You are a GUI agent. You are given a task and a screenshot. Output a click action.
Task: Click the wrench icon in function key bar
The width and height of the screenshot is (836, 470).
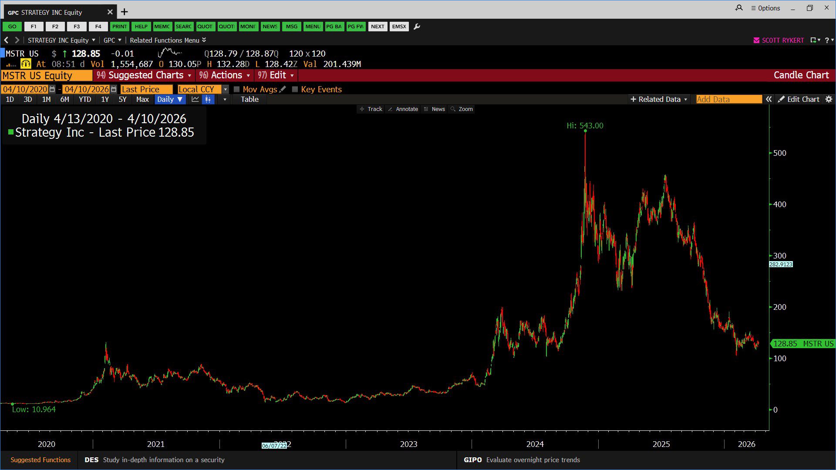417,27
